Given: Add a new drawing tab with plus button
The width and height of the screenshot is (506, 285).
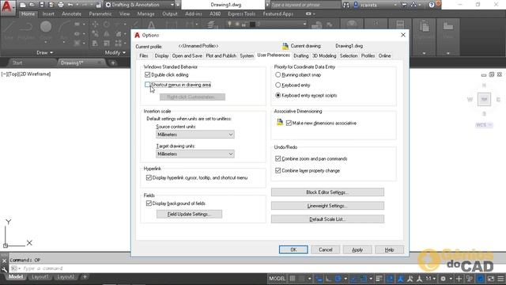Looking at the screenshot, I should click(x=113, y=63).
